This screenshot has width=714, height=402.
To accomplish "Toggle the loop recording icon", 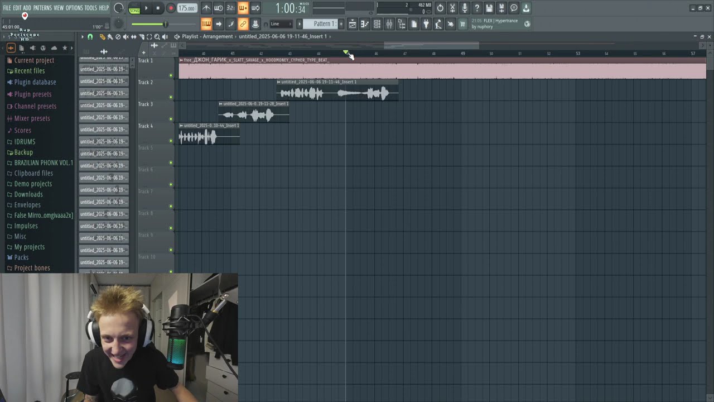I will (x=255, y=8).
